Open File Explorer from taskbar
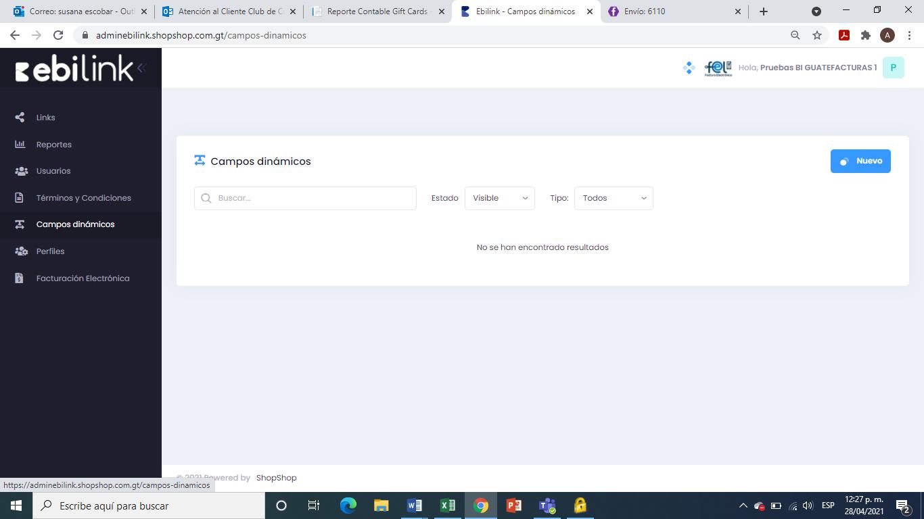This screenshot has width=924, height=519. coord(382,505)
